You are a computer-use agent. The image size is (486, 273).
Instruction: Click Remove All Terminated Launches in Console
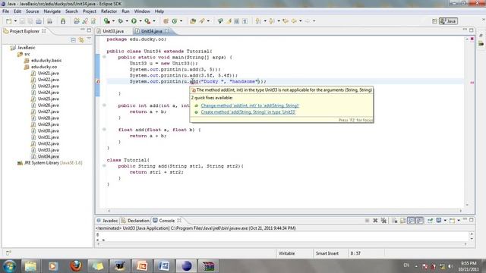[x=383, y=221]
